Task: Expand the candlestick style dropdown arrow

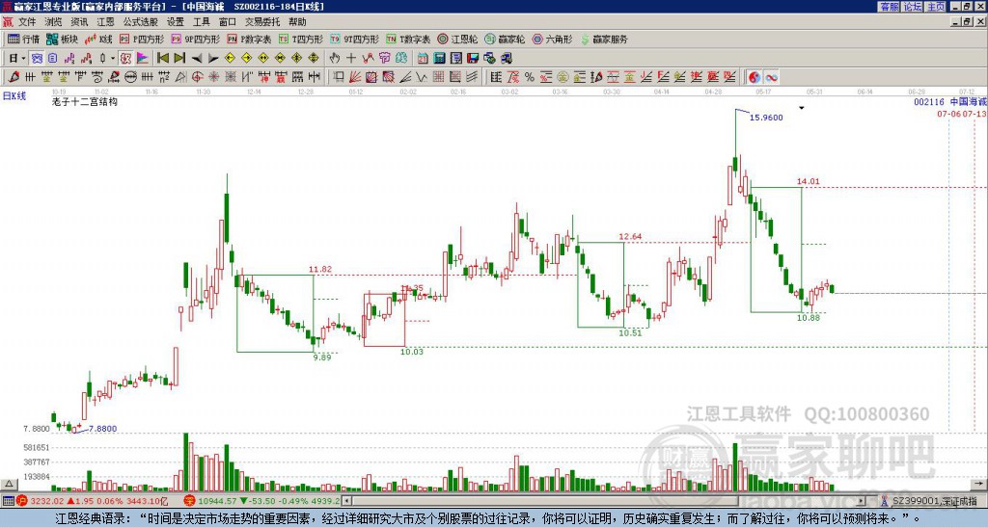Action: click(113, 58)
